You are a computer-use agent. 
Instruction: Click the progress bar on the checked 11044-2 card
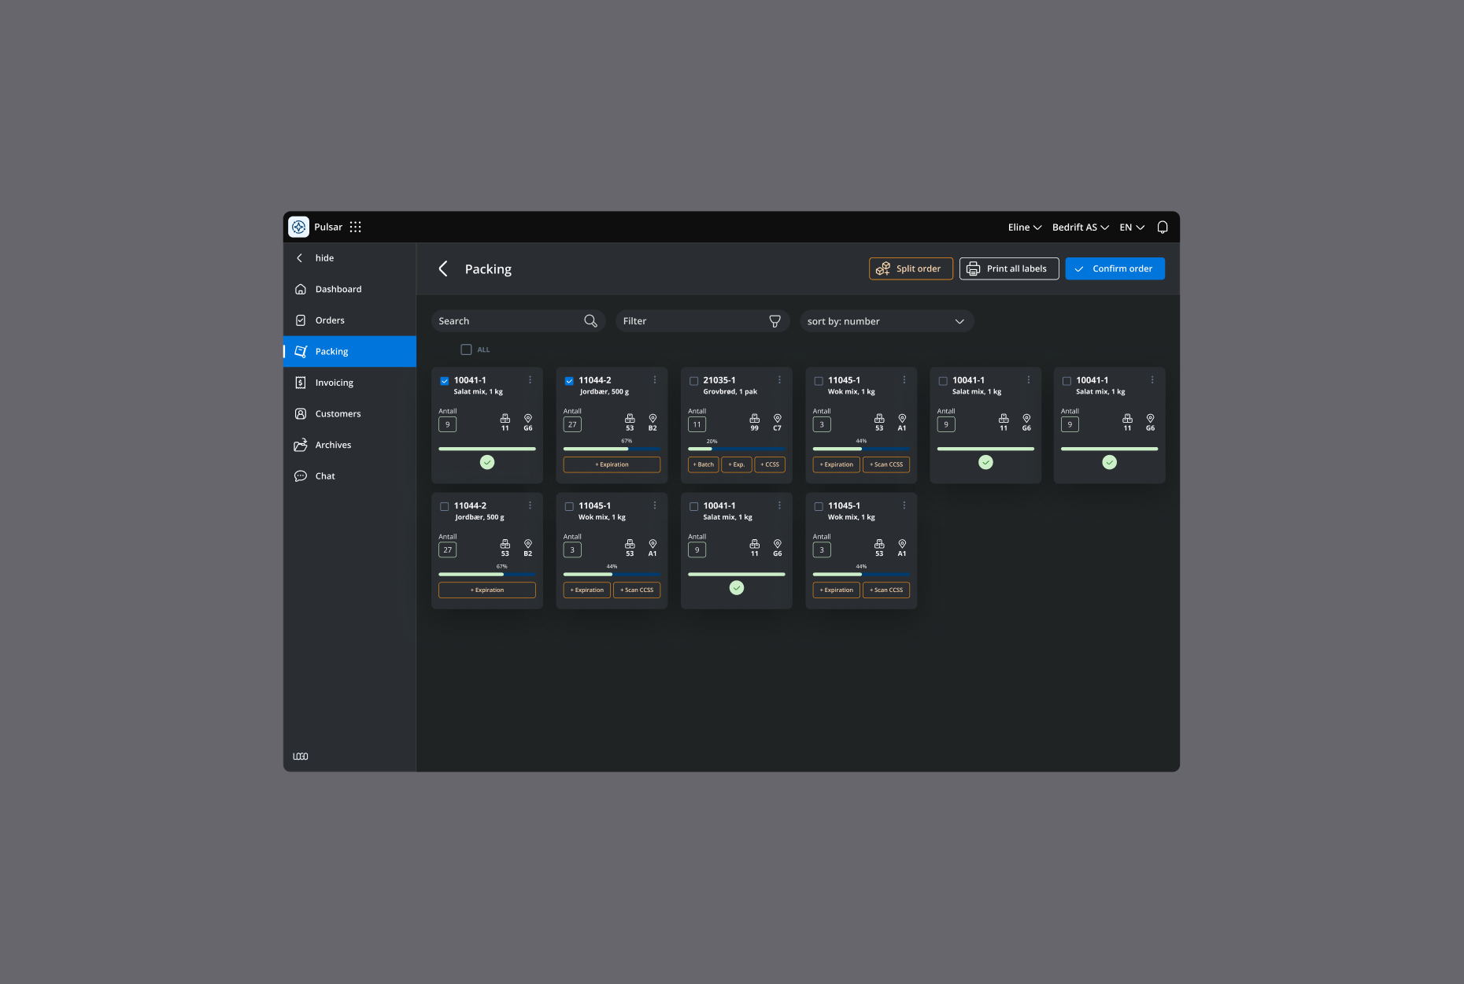[x=612, y=449]
